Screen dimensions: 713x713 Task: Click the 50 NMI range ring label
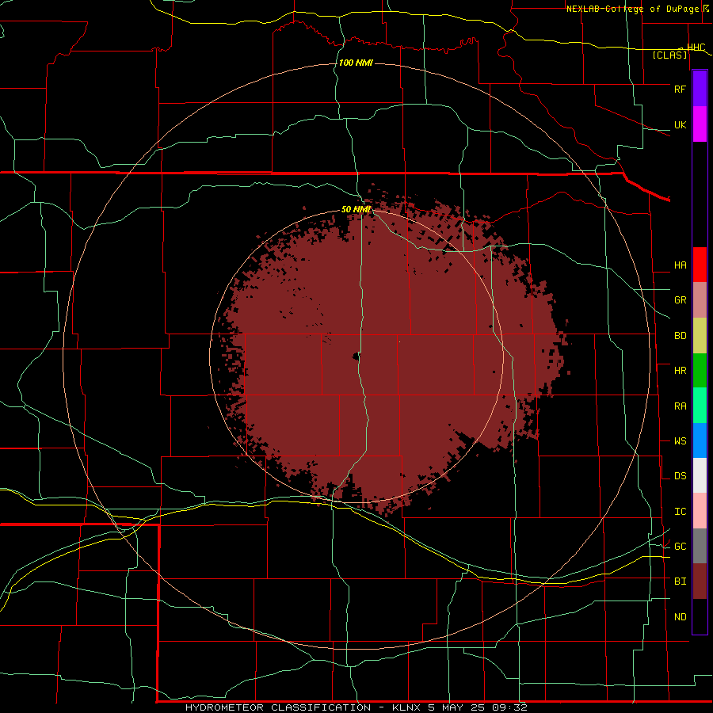(356, 209)
